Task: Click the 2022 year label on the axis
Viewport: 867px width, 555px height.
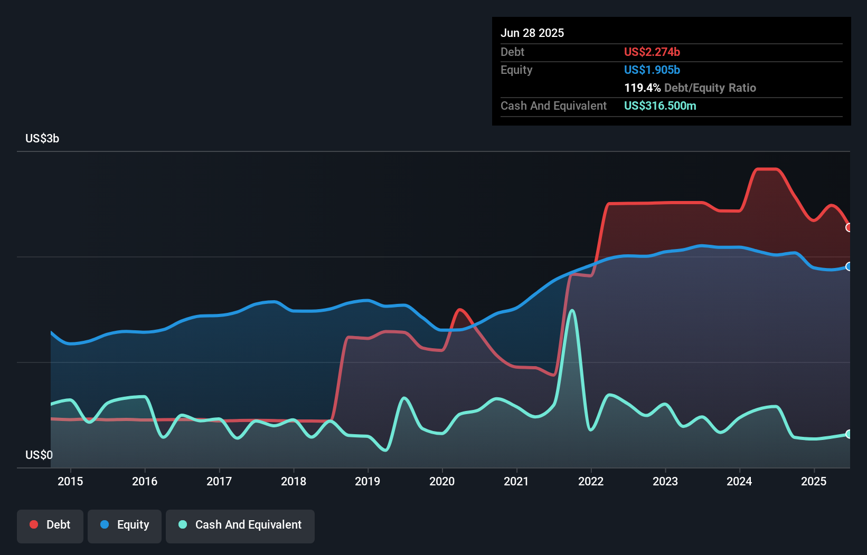Action: (591, 481)
